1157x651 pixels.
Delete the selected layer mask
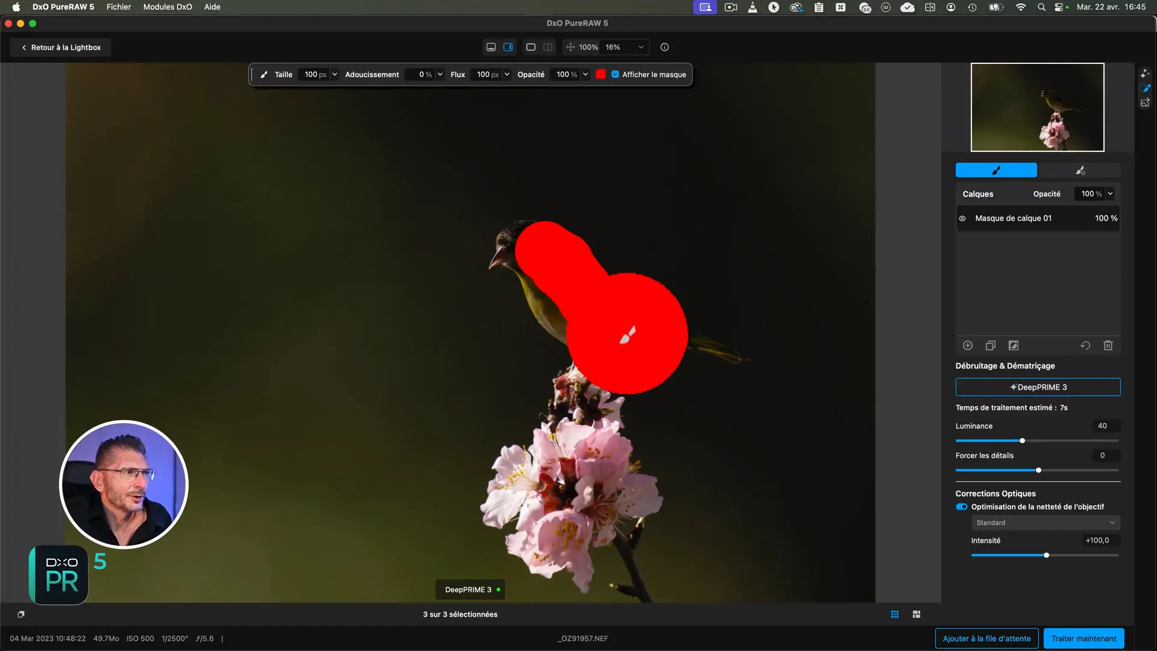(x=1108, y=345)
